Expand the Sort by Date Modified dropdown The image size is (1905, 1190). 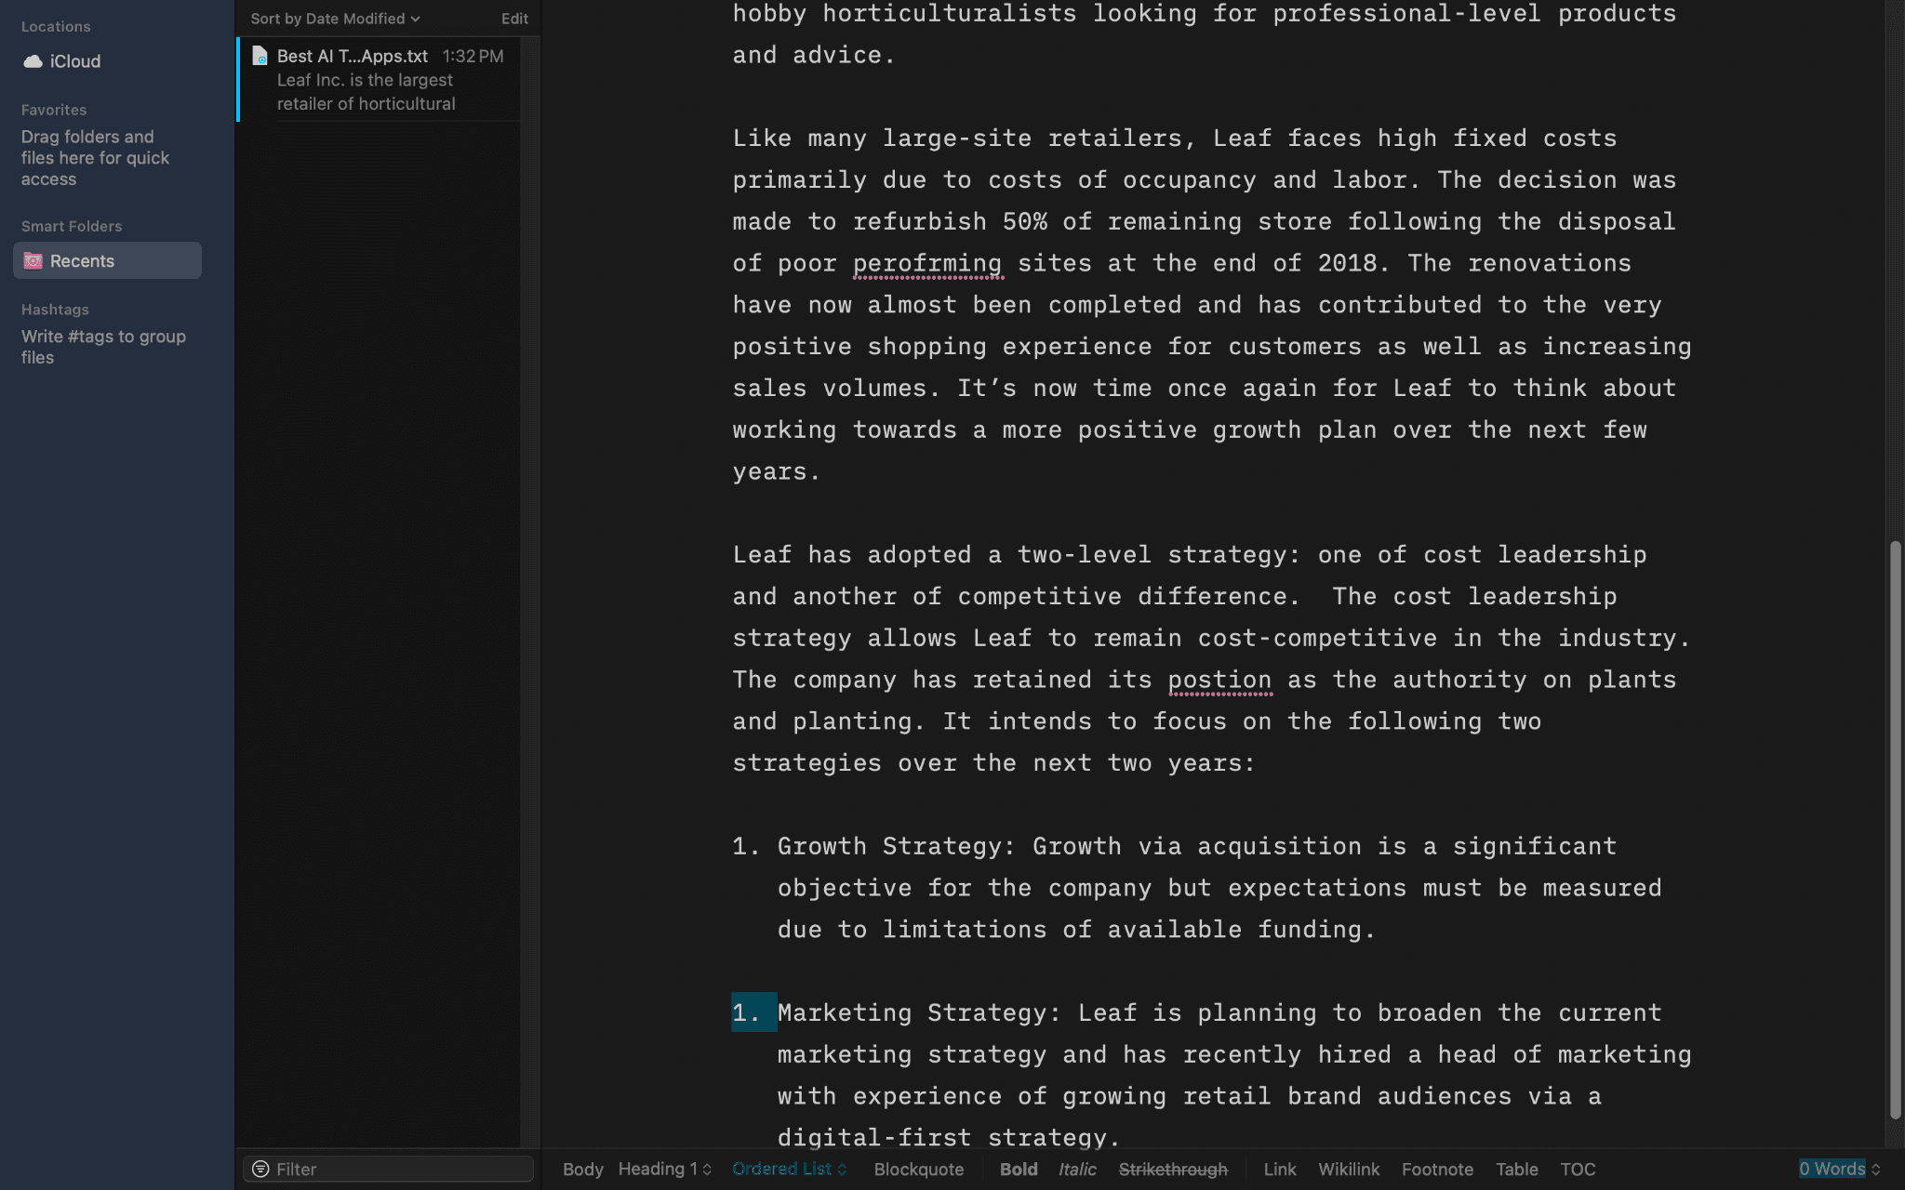(x=335, y=18)
